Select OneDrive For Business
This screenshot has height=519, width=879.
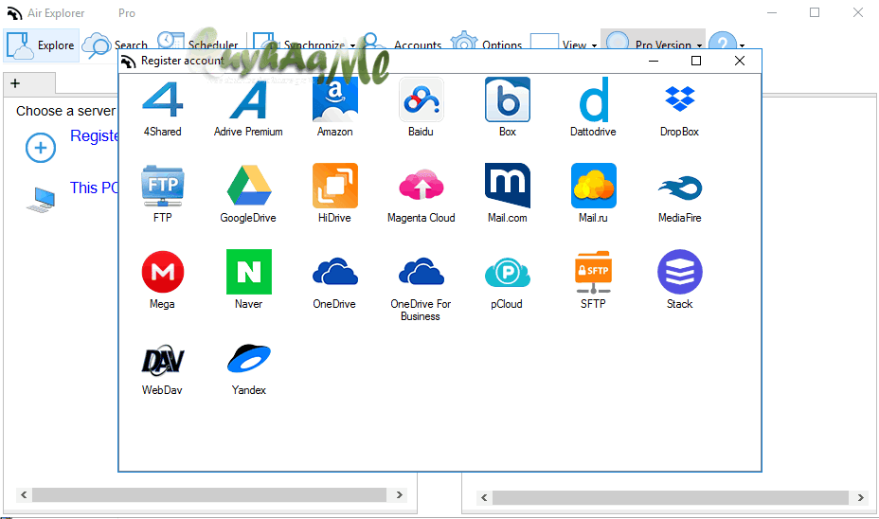click(x=421, y=272)
